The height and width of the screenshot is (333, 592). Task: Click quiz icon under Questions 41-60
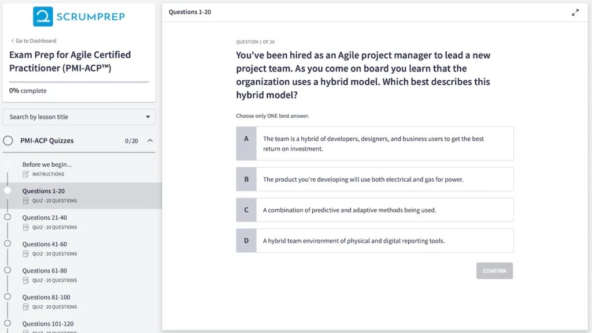tap(25, 254)
